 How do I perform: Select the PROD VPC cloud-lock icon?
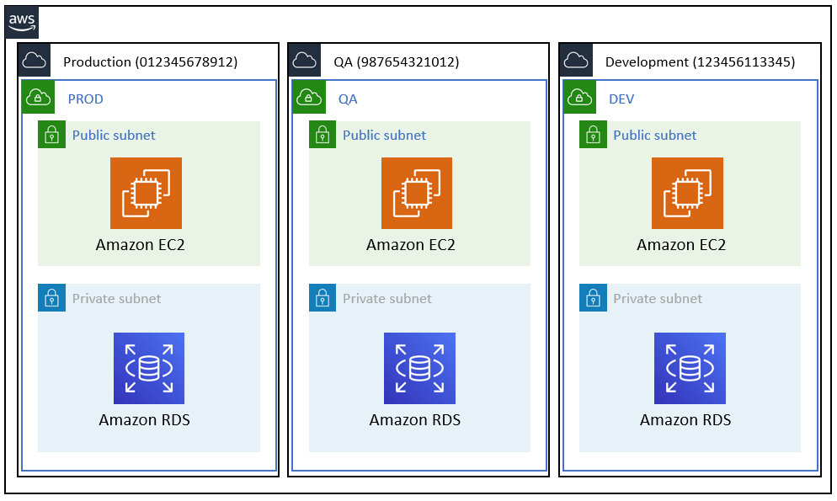(39, 97)
